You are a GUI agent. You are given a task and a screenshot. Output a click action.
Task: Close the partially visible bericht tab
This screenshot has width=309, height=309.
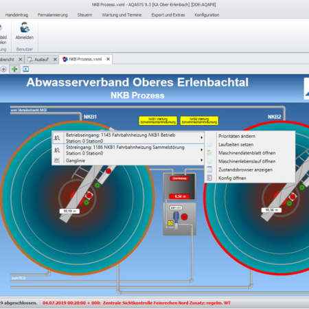click(20, 60)
